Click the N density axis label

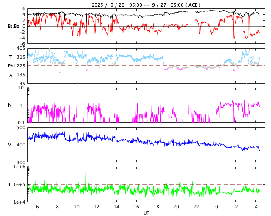[10, 105]
